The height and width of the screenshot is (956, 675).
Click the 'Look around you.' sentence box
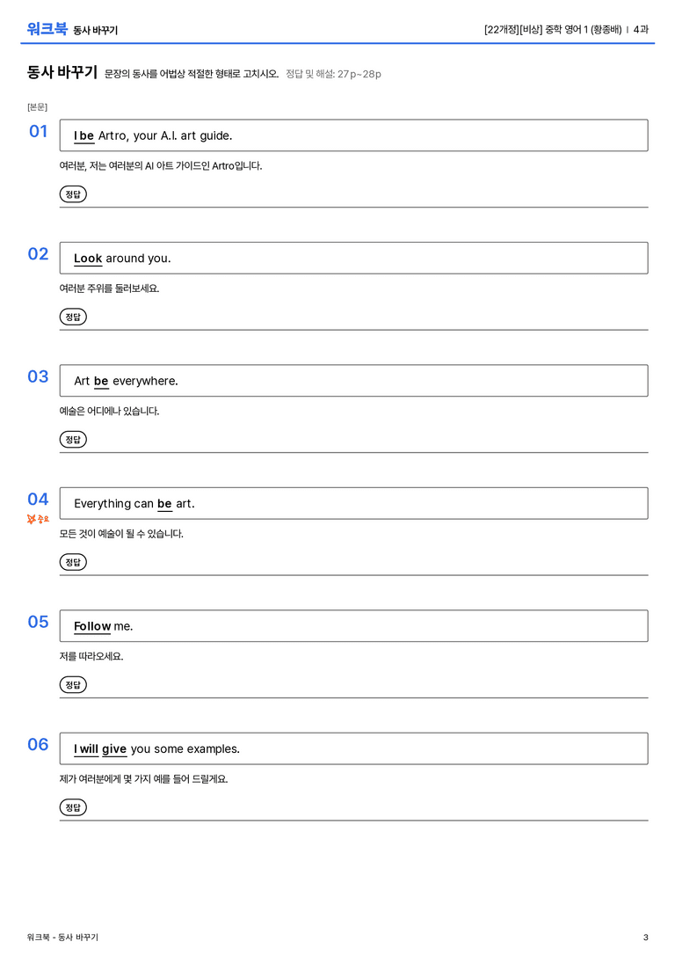354,258
